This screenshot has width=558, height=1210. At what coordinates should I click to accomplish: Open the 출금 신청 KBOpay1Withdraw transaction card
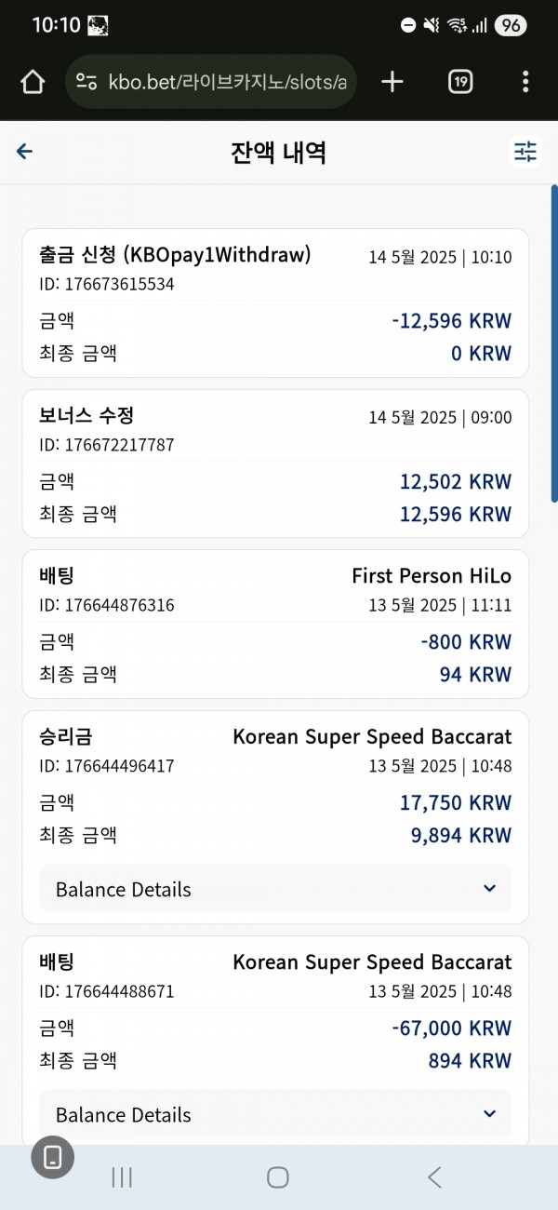click(275, 303)
